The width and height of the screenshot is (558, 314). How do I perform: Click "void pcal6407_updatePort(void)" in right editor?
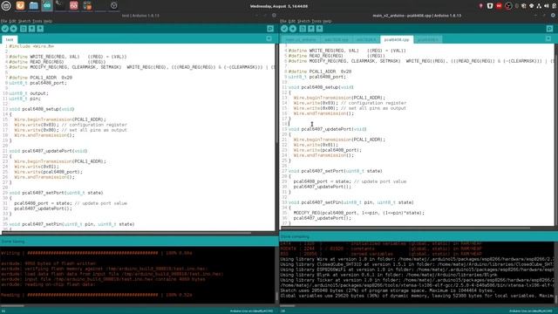point(328,129)
